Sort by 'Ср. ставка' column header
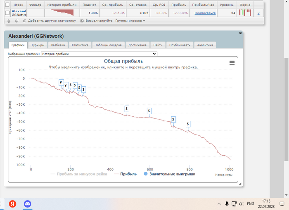The image size is (289, 210). tap(138, 5)
